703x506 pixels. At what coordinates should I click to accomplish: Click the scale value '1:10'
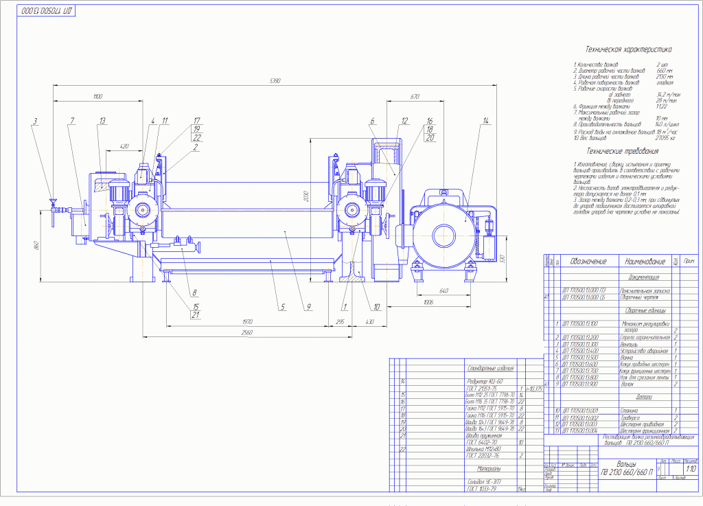[x=691, y=469]
